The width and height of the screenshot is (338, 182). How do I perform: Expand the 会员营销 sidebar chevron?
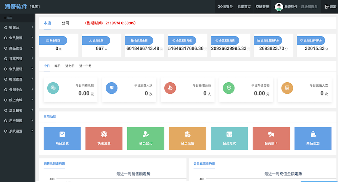point(32,68)
